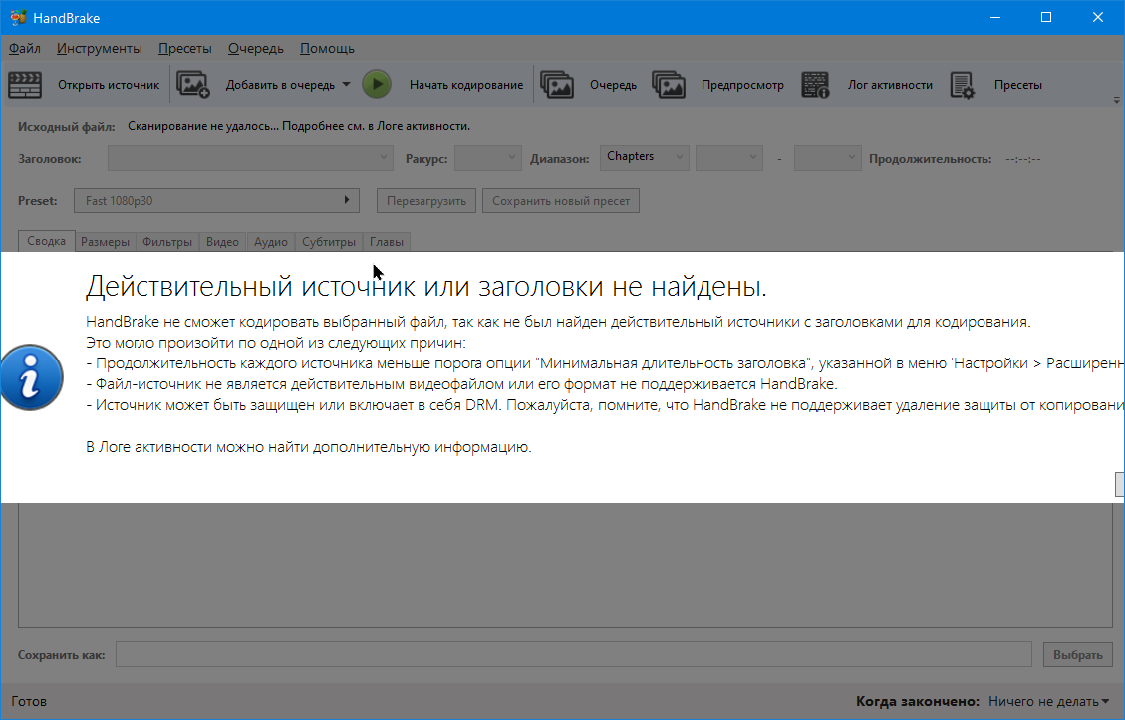Switch to the Главы tab
The height and width of the screenshot is (720, 1125).
(387, 242)
